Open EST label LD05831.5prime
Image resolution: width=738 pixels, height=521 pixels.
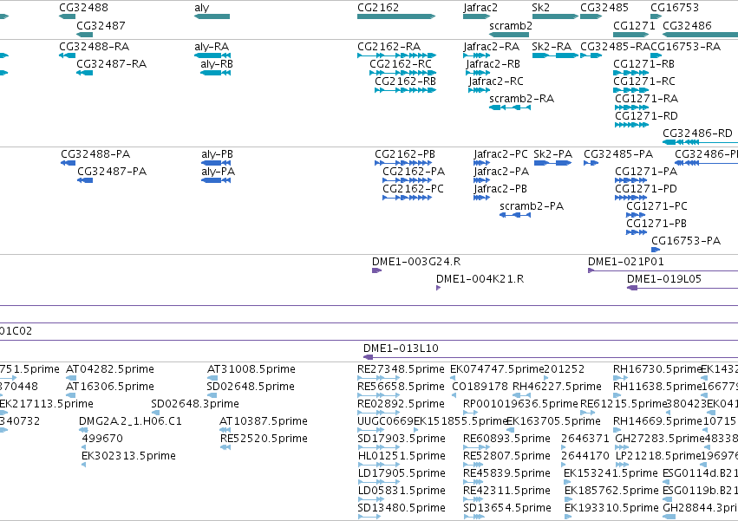point(402,491)
